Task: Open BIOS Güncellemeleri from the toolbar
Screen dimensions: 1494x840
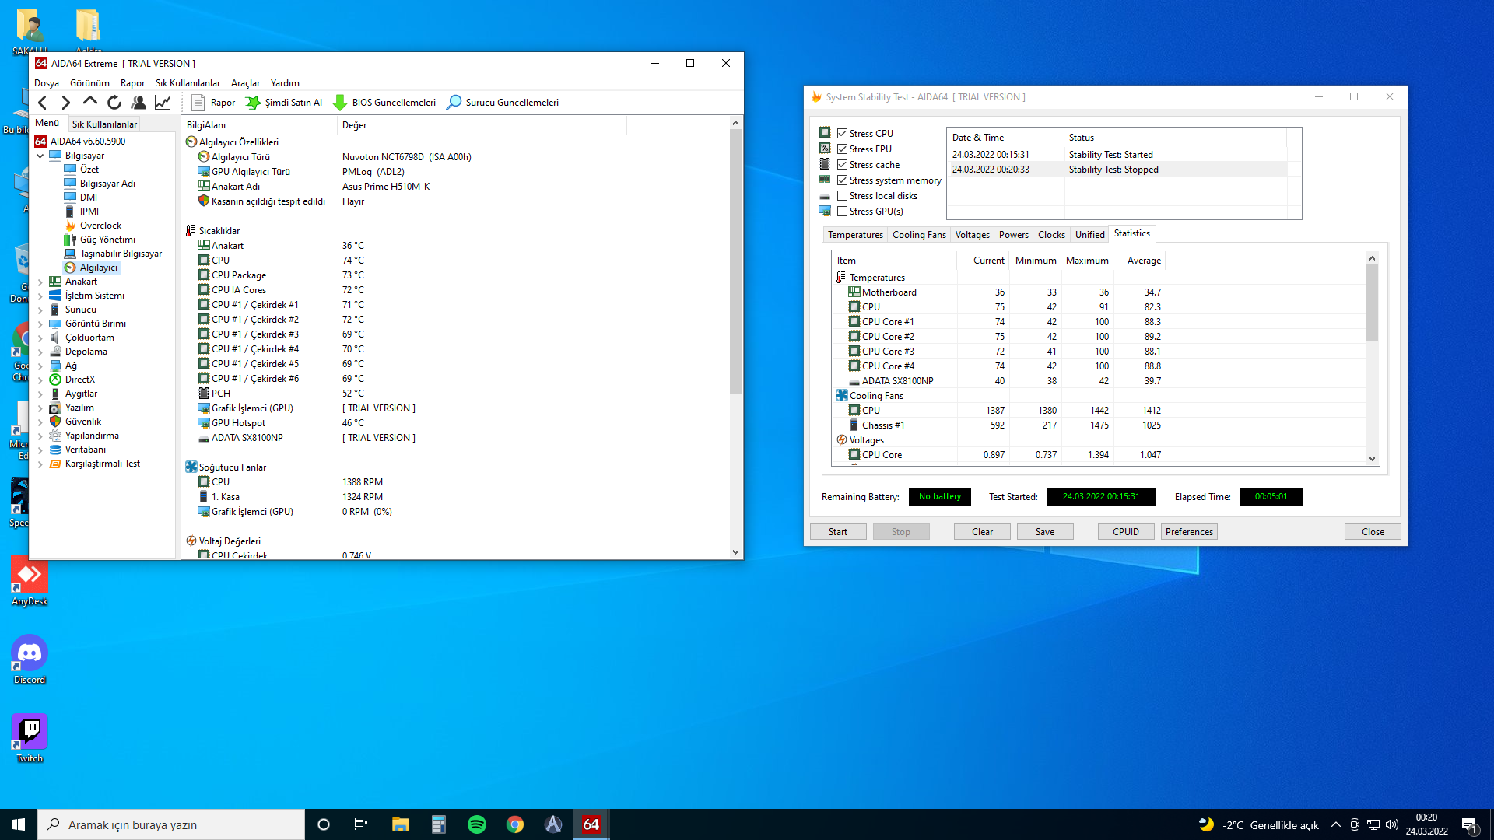Action: click(x=384, y=102)
